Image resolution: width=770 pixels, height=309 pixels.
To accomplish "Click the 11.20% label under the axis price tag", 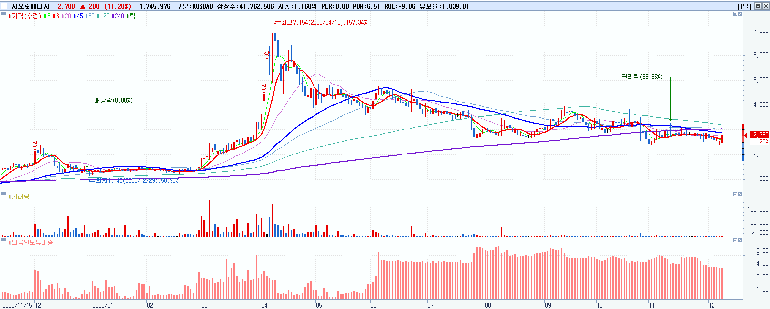I will 760,142.
